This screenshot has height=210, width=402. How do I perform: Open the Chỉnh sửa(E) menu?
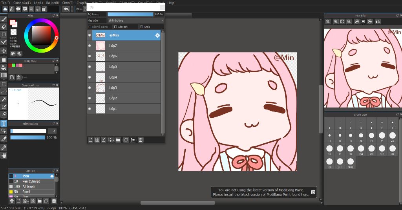coord(22,3)
